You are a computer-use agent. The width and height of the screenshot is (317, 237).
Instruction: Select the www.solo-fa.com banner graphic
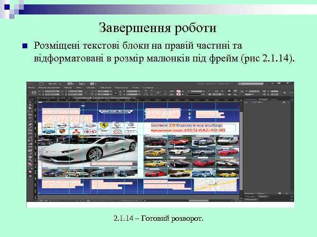(116, 111)
